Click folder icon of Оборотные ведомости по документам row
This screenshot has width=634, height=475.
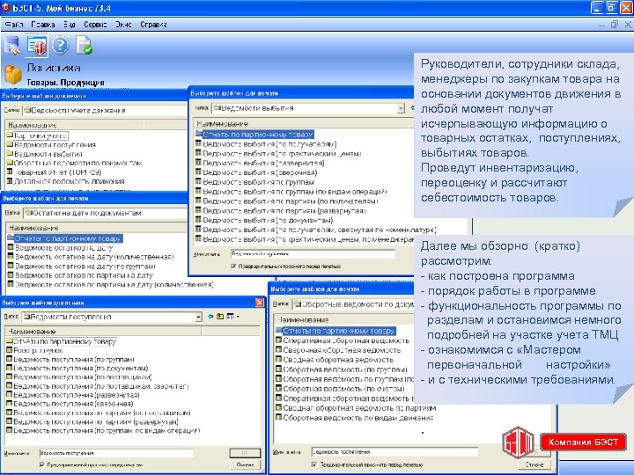click(10, 163)
